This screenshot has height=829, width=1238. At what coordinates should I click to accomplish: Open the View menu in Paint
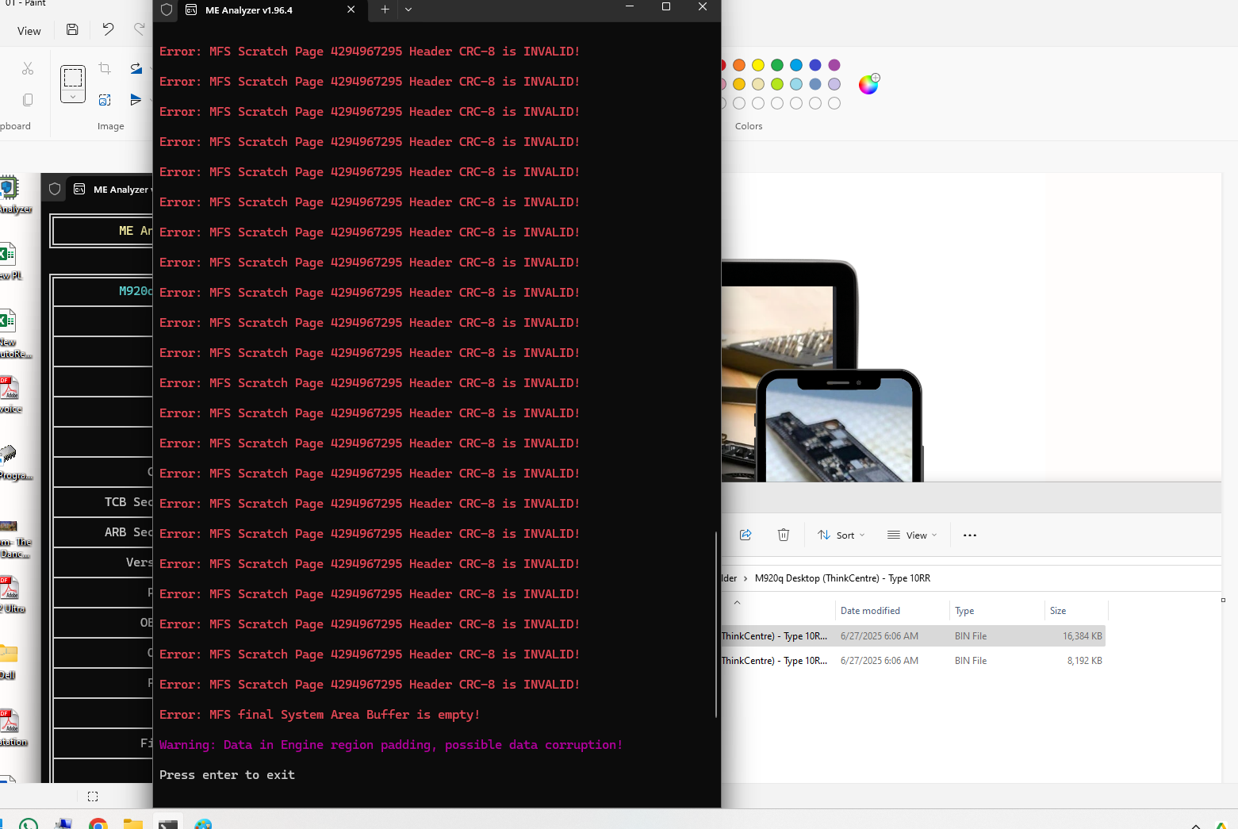pos(29,31)
